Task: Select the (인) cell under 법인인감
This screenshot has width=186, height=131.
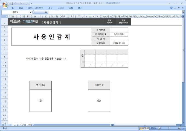Action: [40, 101]
